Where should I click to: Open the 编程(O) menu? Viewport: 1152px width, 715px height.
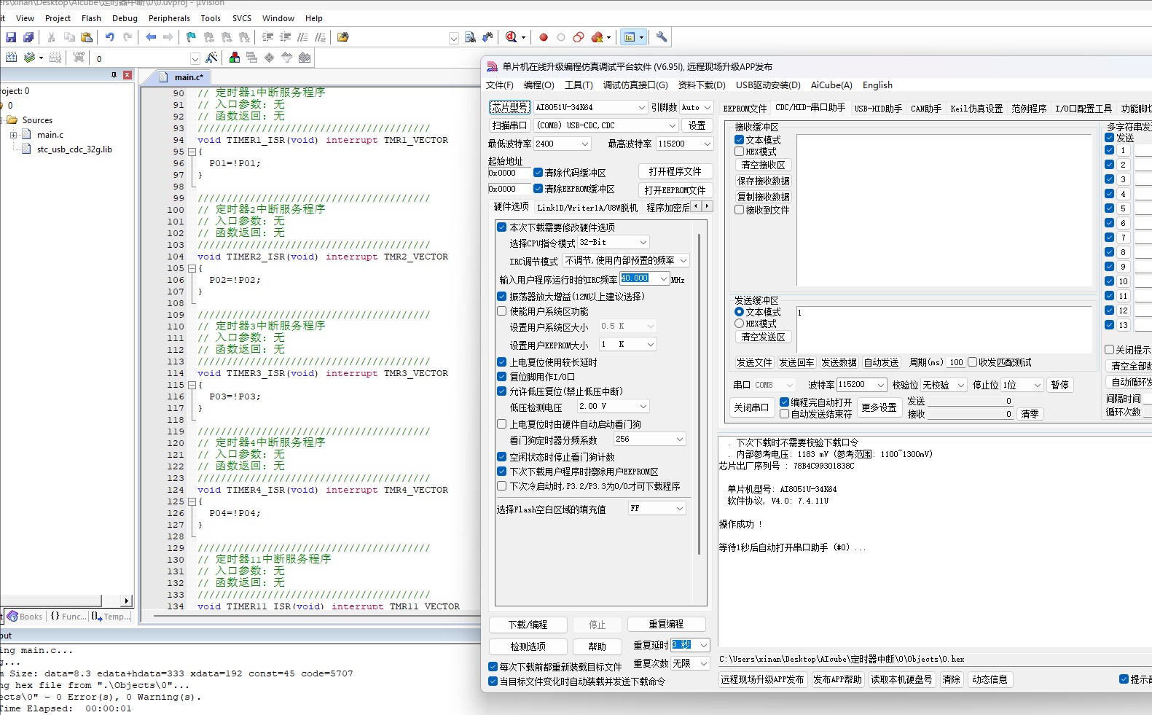point(538,85)
